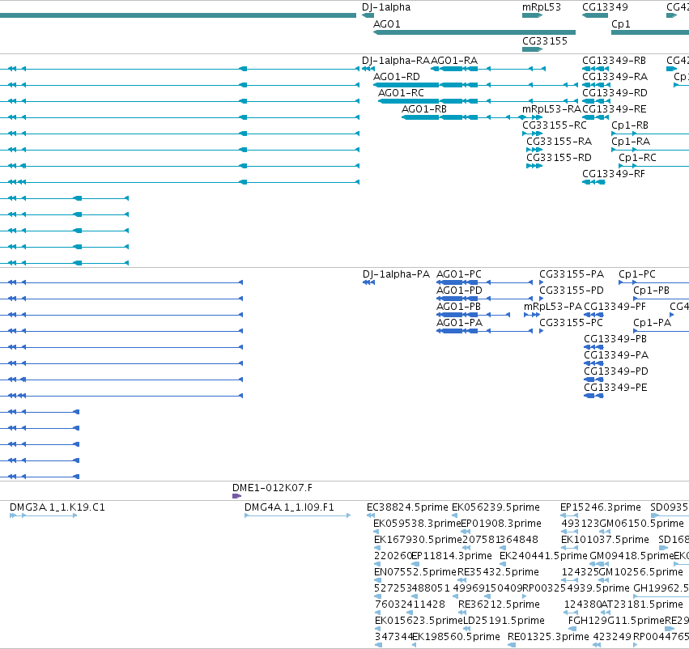This screenshot has height=649, width=689.
Task: Click the DJ-1alpha-PA protein label
Action: [396, 274]
